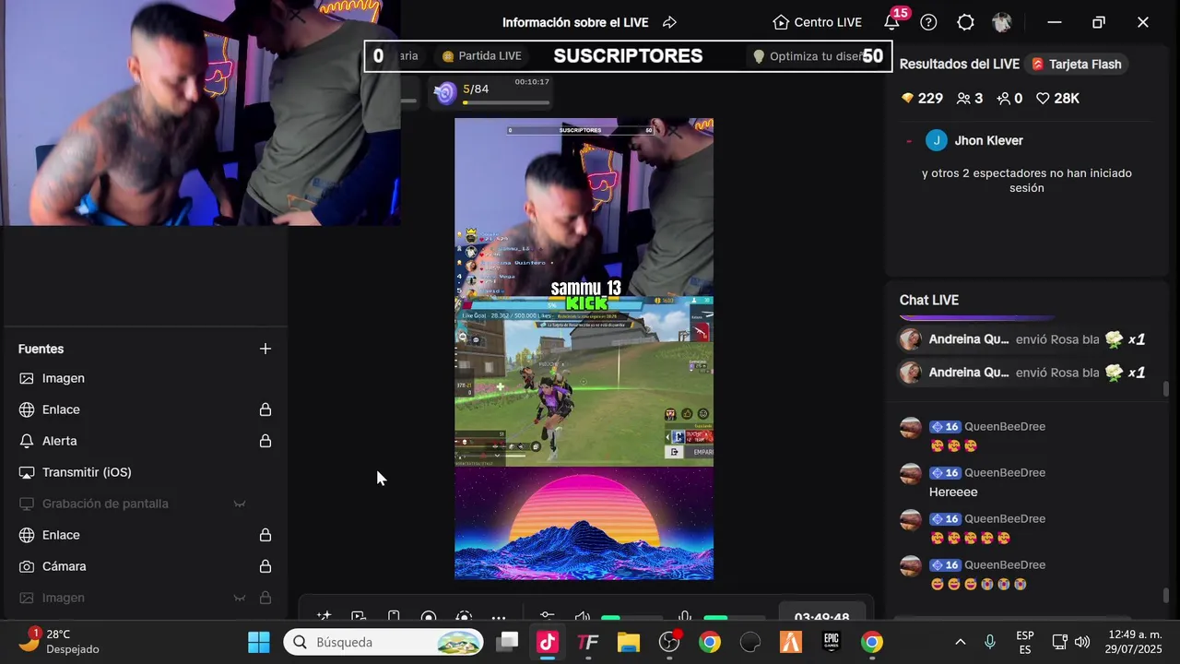Image resolution: width=1180 pixels, height=664 pixels.
Task: Toggle the lock on Enlace above Cámara
Action: (265, 535)
